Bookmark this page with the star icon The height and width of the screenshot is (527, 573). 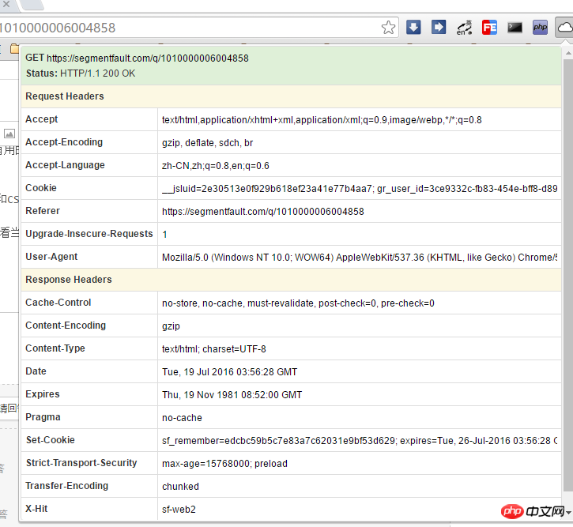pyautogui.click(x=388, y=28)
